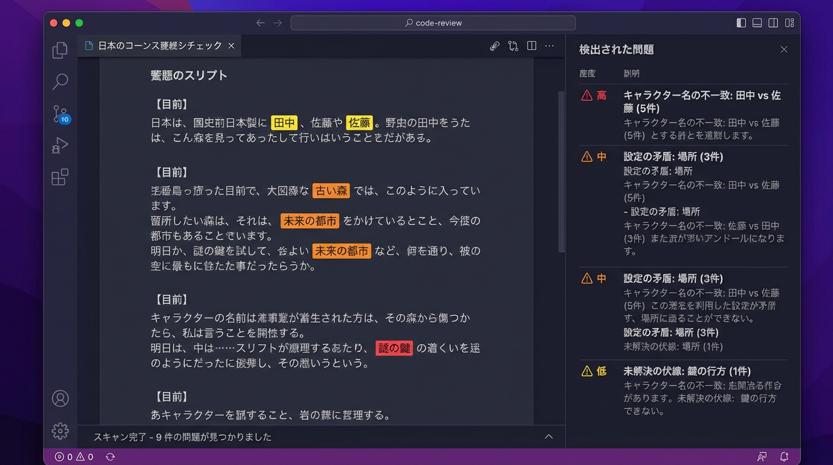Click the errors and warnings counter in status bar
Screen dimensions: 833x465
pos(74,457)
